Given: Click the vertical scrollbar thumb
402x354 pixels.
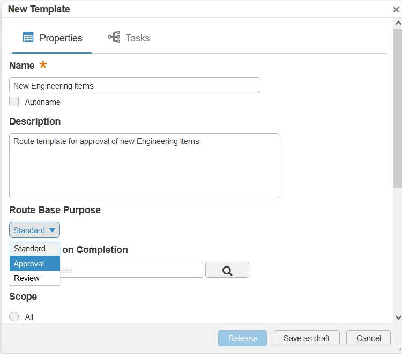Looking at the screenshot, I should (x=398, y=107).
